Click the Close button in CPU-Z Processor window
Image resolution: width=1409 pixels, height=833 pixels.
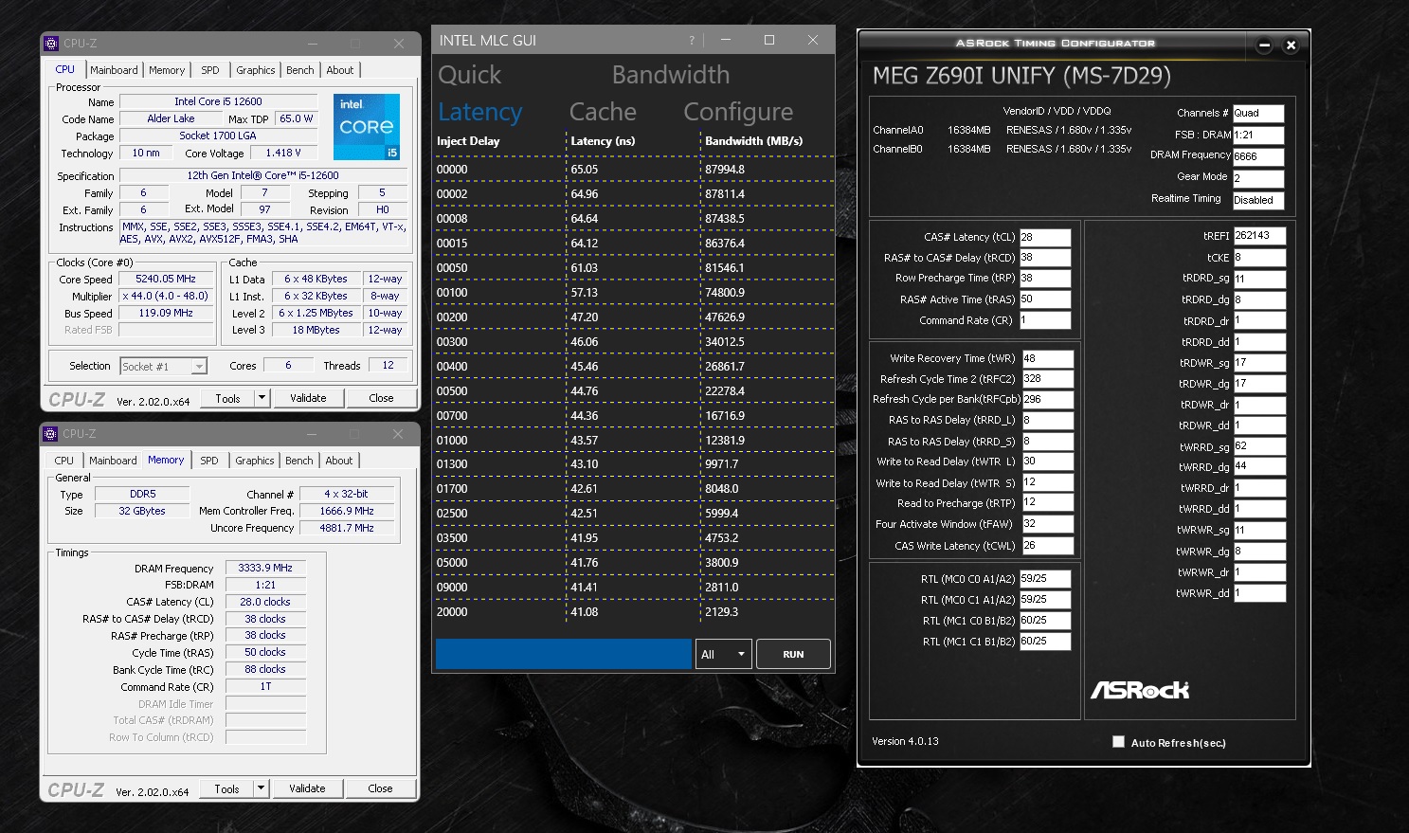pyautogui.click(x=381, y=398)
